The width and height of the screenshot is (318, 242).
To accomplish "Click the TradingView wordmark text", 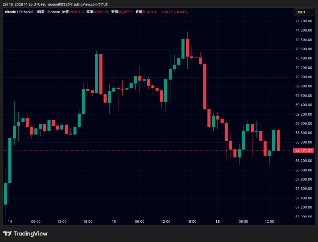I will click(30, 234).
